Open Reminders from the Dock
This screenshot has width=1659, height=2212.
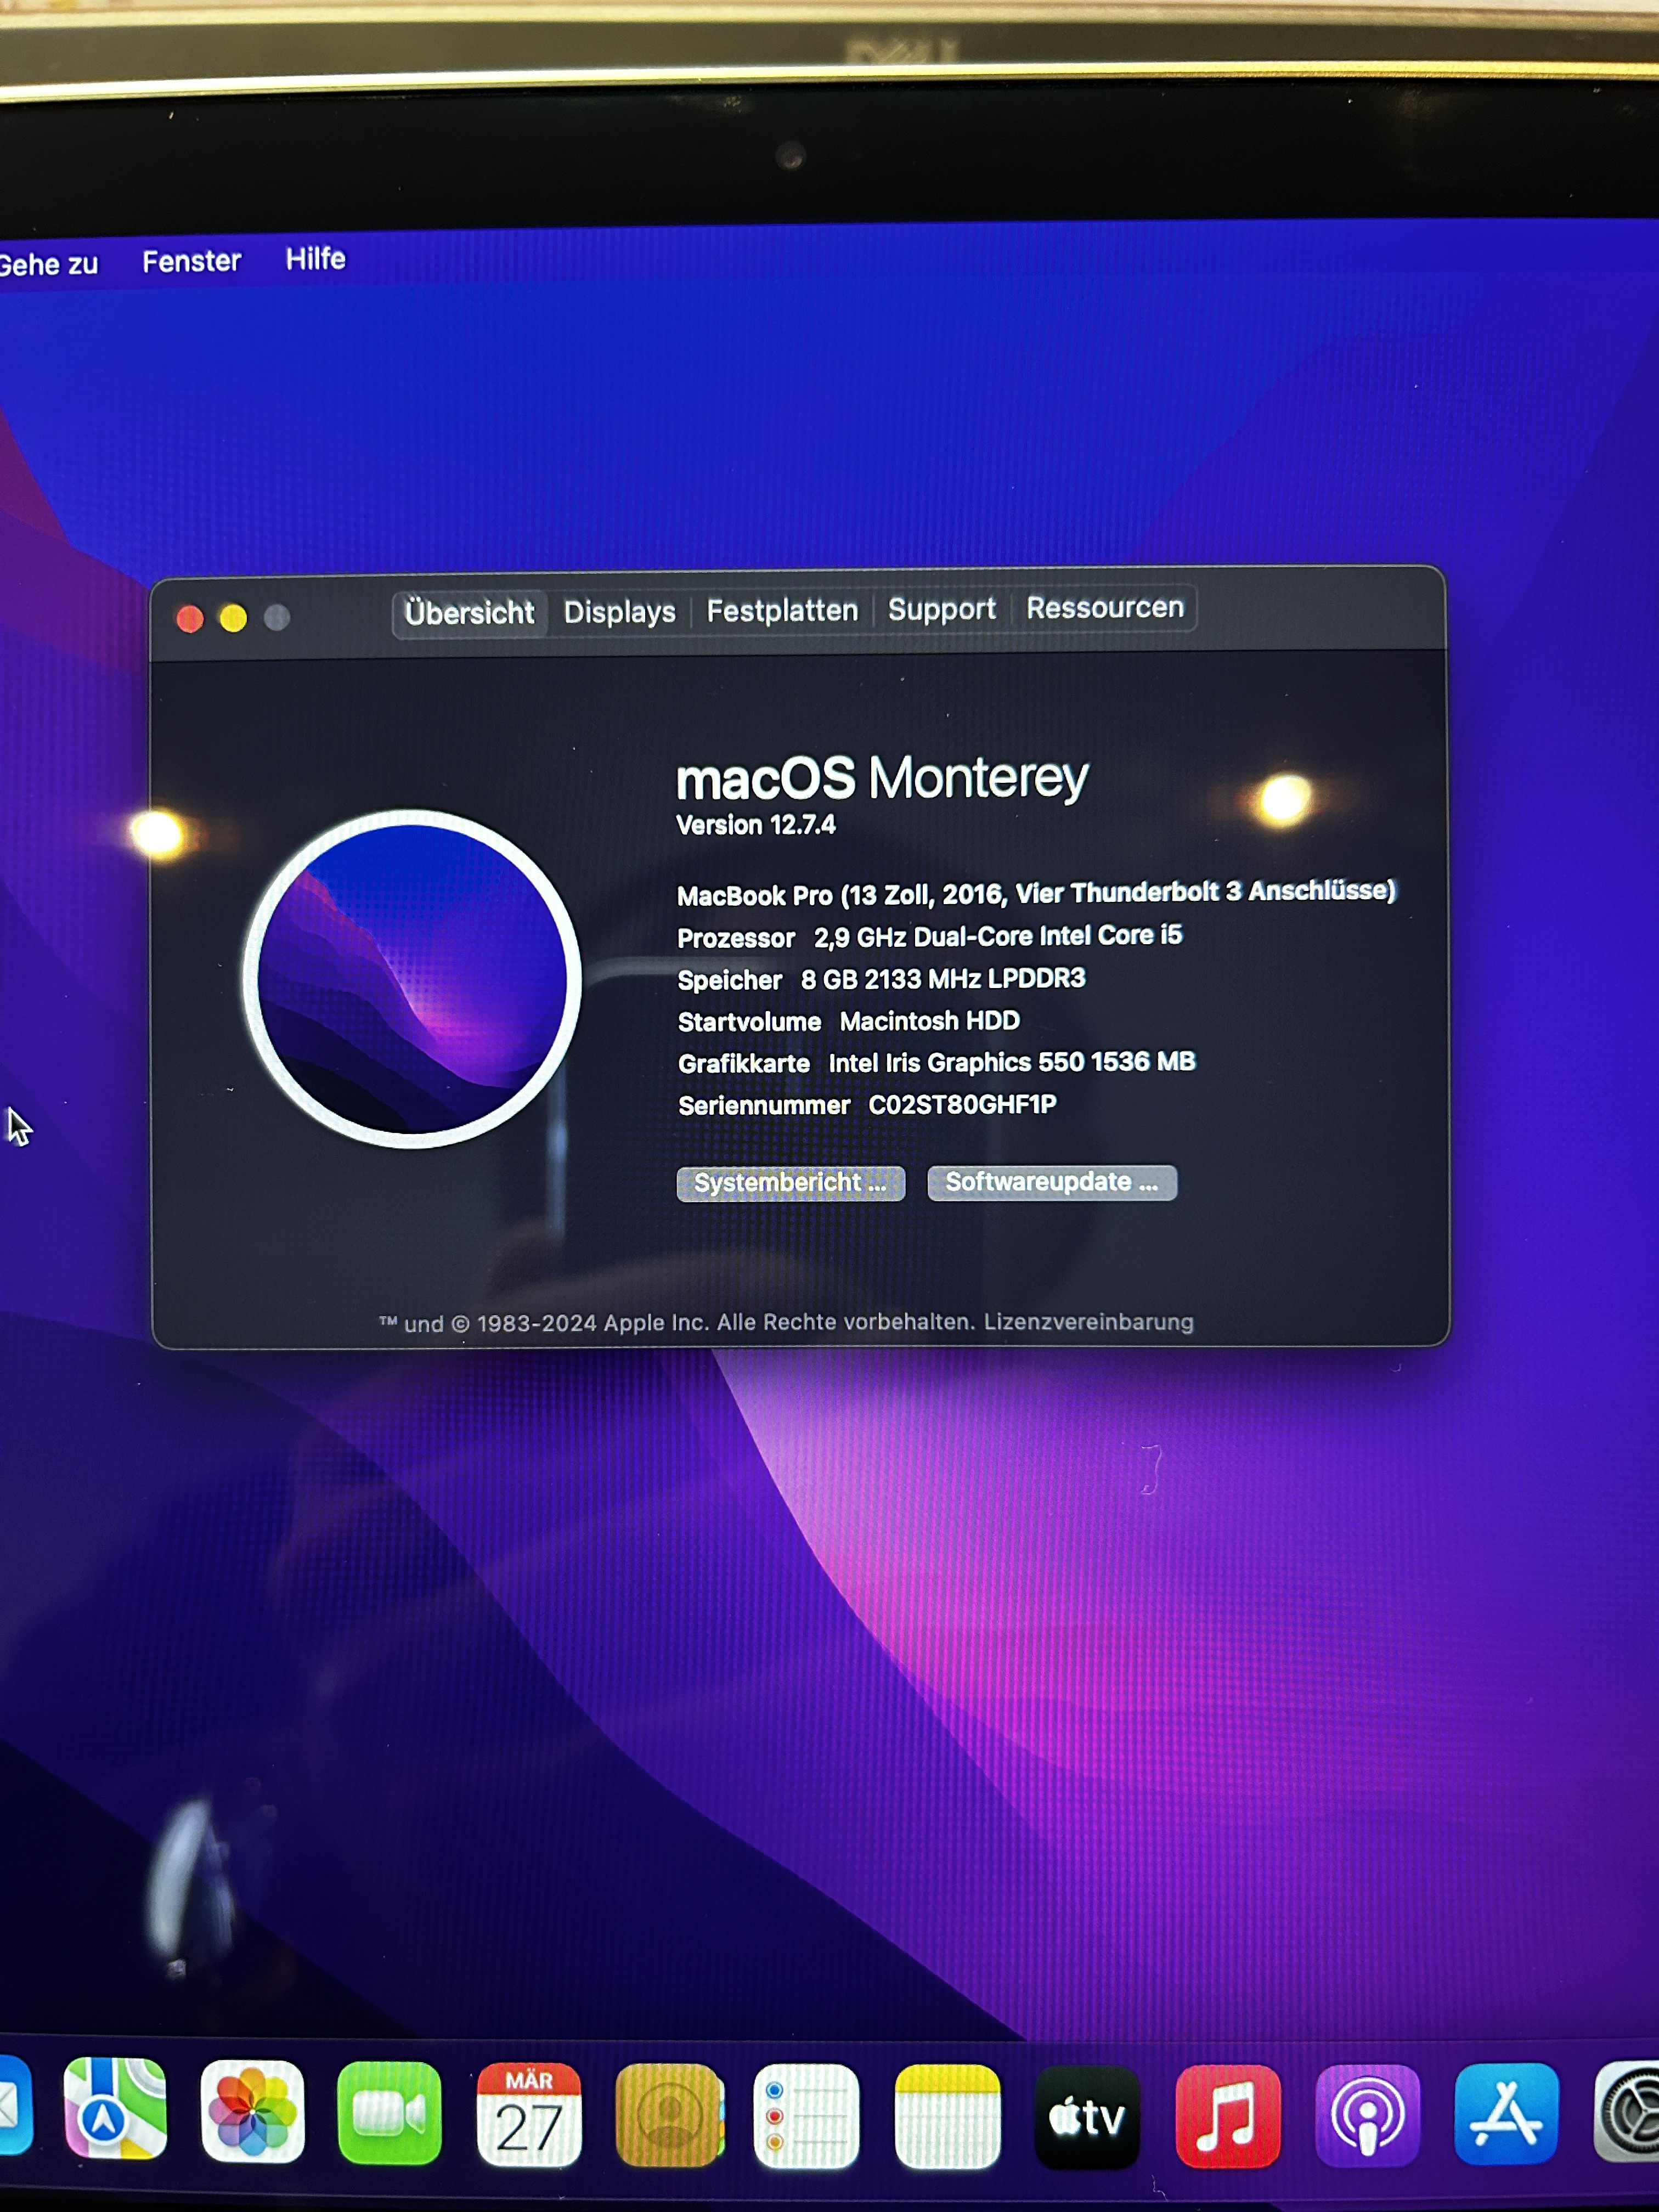click(x=806, y=2116)
